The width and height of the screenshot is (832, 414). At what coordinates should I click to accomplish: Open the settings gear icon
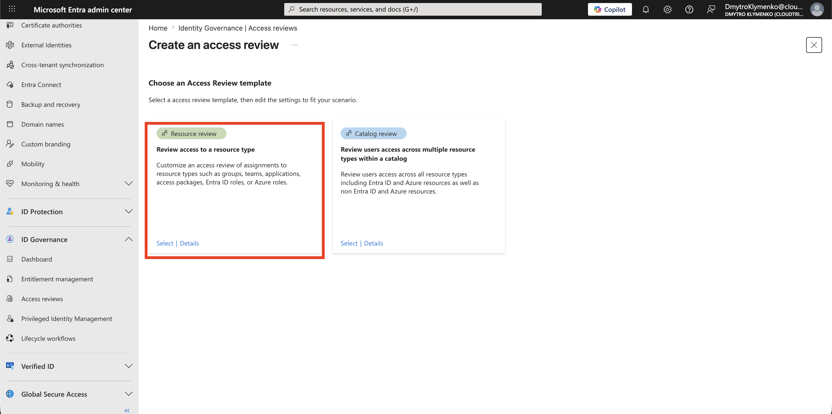[x=667, y=9]
